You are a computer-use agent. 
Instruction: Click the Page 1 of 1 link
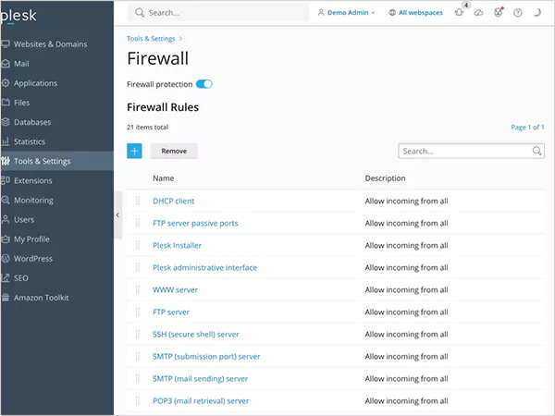pos(527,127)
